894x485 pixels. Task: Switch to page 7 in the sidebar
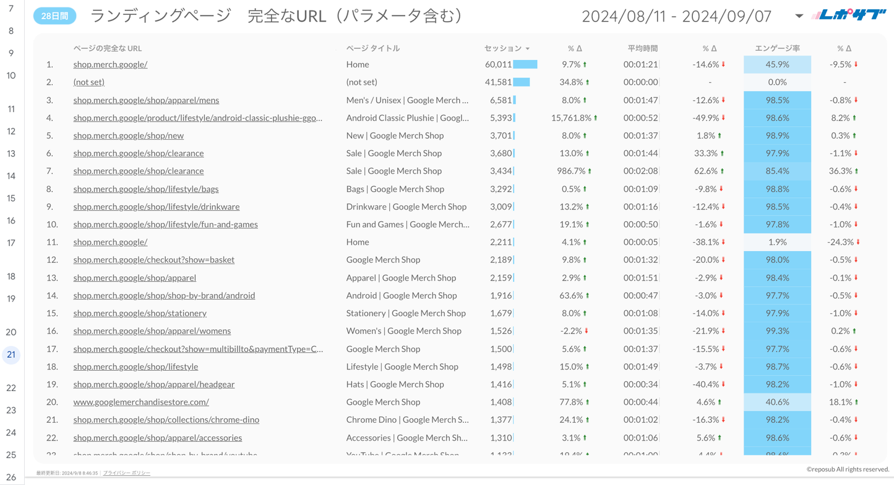tap(11, 9)
